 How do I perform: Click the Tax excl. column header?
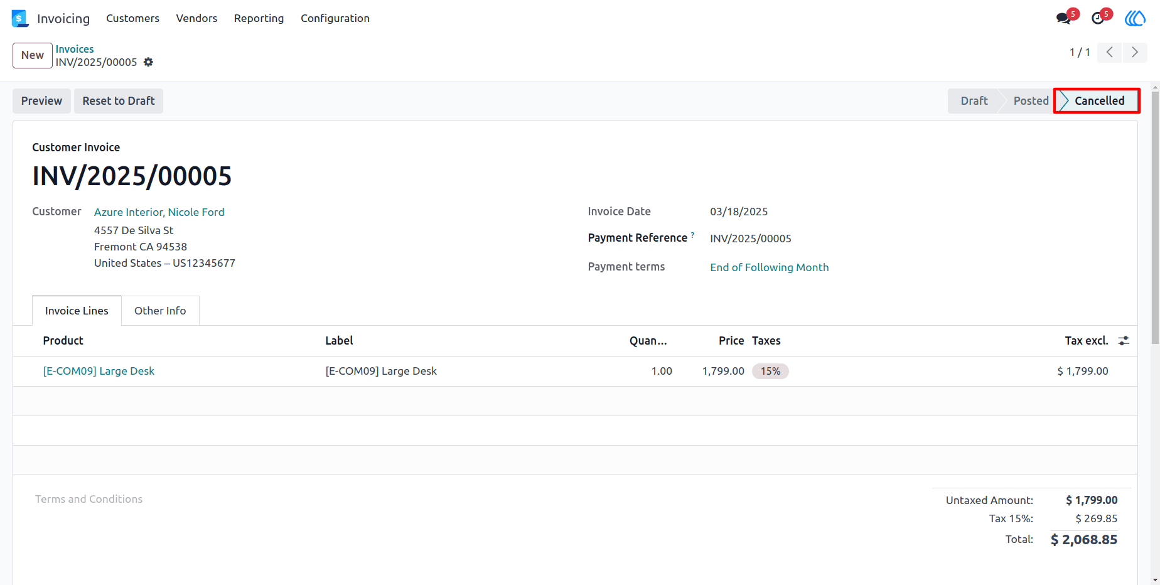click(1086, 340)
